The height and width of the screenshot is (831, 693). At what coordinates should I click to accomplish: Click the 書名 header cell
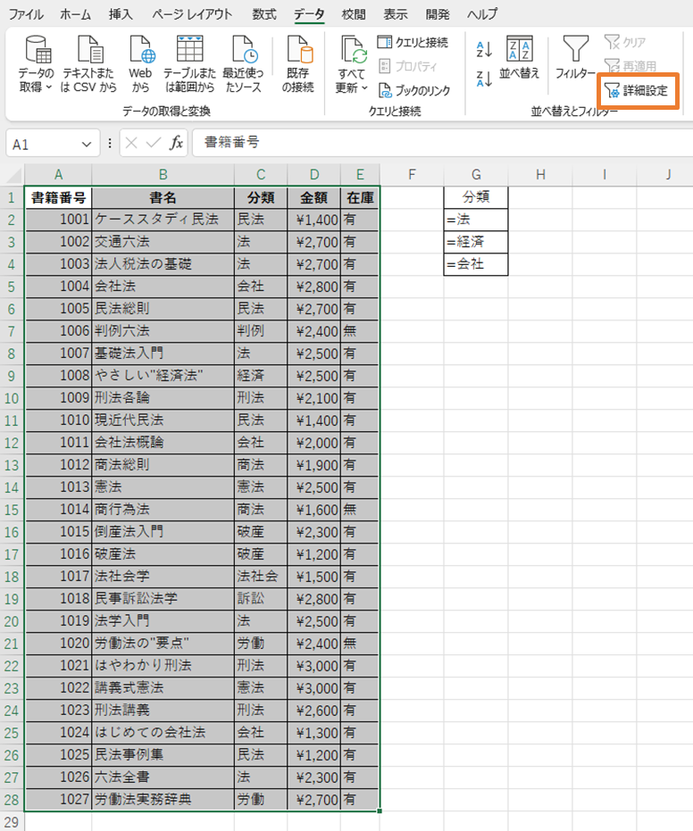tap(163, 197)
